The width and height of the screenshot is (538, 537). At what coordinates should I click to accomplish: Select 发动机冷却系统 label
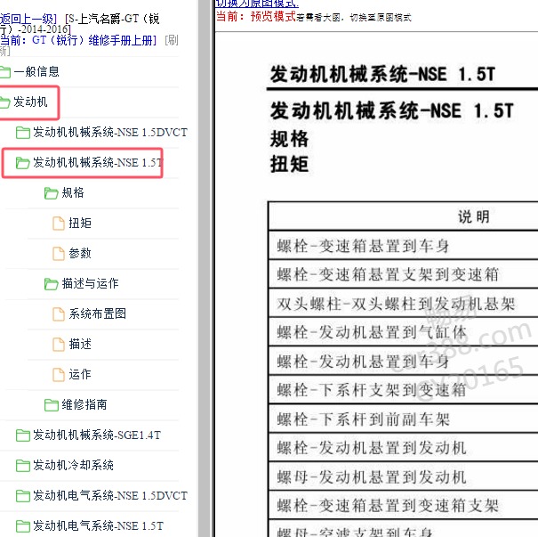pyautogui.click(x=73, y=465)
